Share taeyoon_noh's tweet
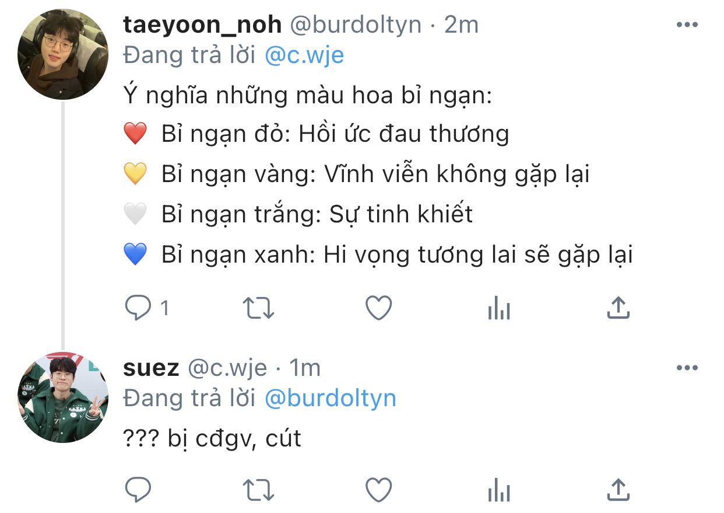Image resolution: width=724 pixels, height=513 pixels. click(618, 308)
